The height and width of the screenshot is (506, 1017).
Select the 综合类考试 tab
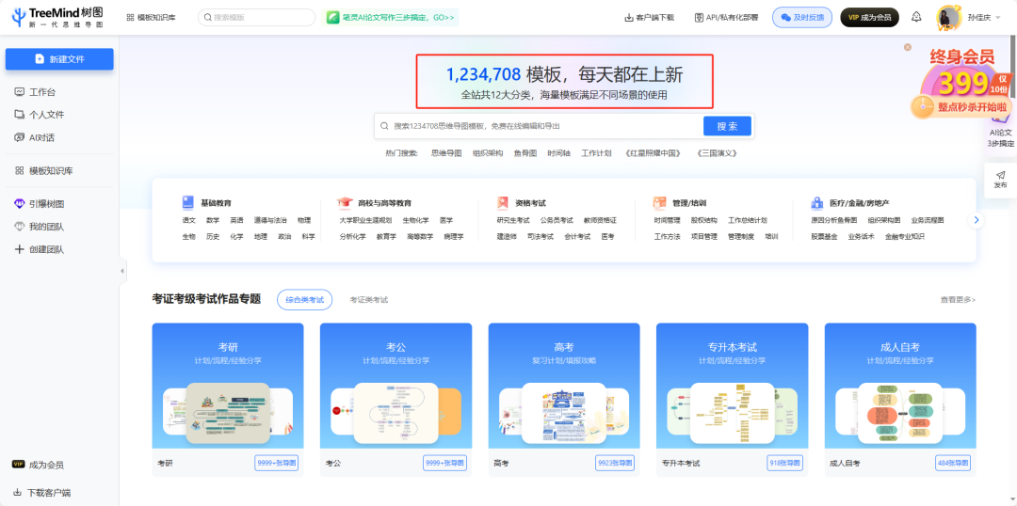click(x=304, y=299)
